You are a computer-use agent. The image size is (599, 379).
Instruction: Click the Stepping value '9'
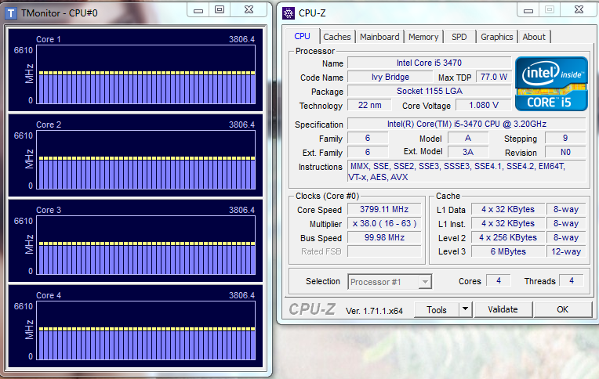coord(565,138)
